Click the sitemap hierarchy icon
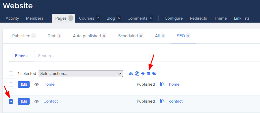 (131, 74)
